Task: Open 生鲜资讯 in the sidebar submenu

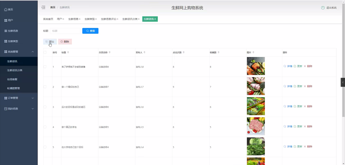Action: click(19, 62)
